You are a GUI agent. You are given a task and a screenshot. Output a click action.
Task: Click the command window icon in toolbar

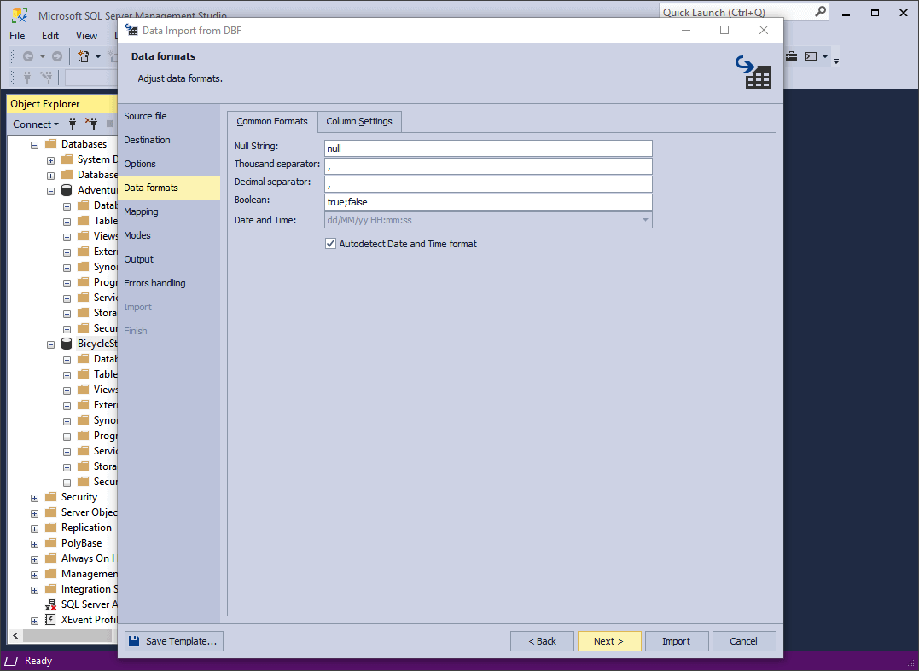pyautogui.click(x=811, y=56)
